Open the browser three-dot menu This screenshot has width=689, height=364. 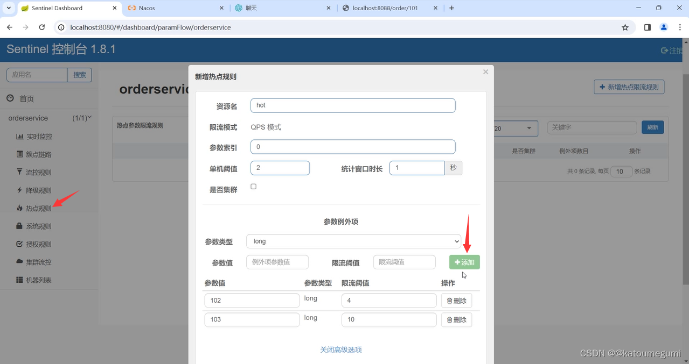coord(679,27)
